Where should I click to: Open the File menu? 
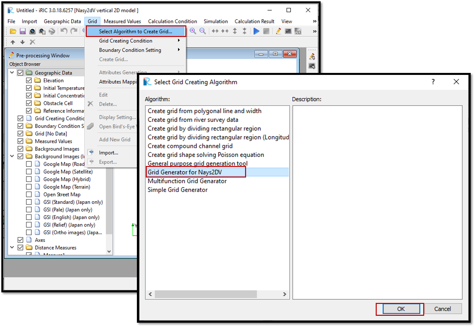(11, 21)
